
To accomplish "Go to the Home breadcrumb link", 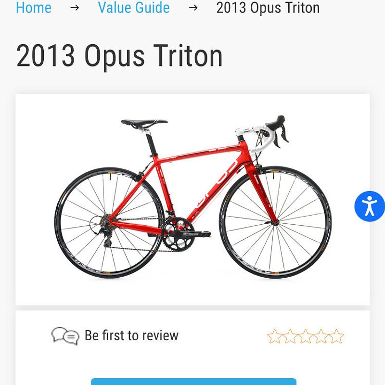I will pos(34,8).
